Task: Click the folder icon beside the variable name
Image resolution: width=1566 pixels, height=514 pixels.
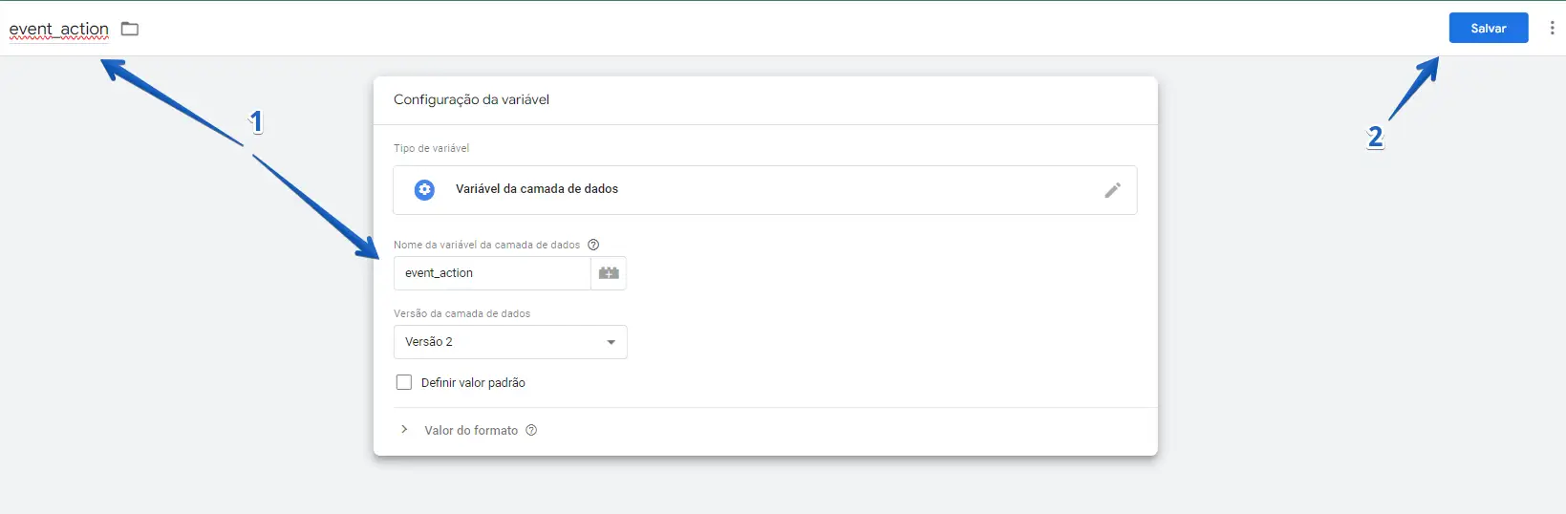Action: 130,29
